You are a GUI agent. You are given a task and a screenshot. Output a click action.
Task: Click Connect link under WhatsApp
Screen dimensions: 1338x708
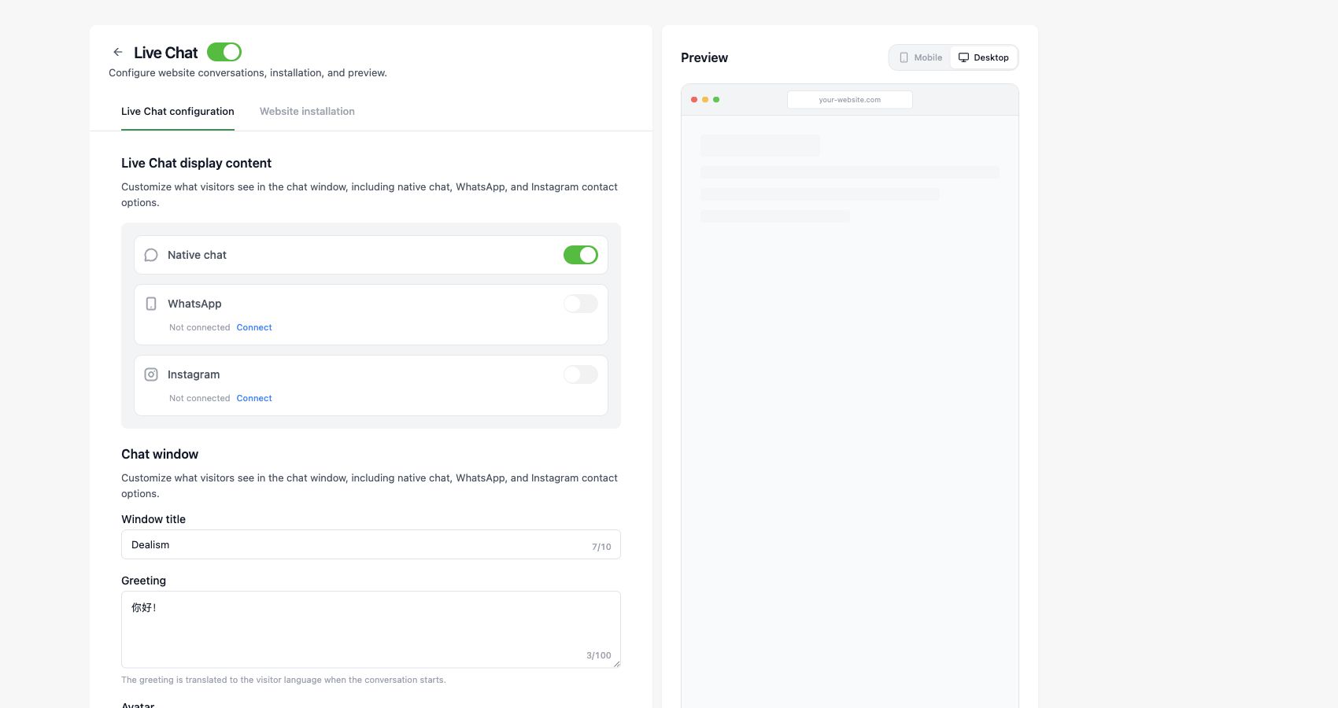254,327
